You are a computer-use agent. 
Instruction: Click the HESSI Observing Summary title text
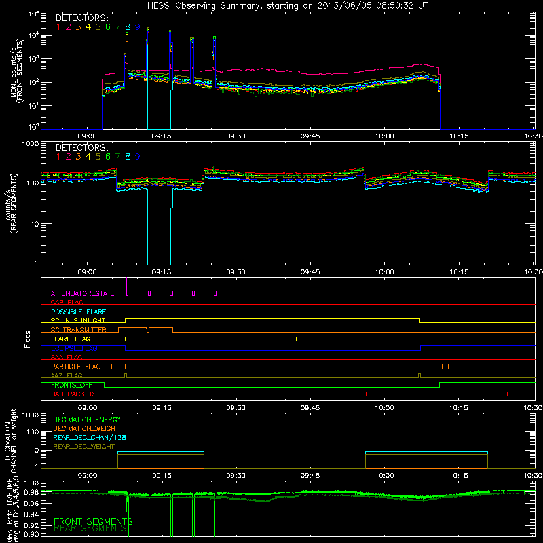tap(287, 6)
